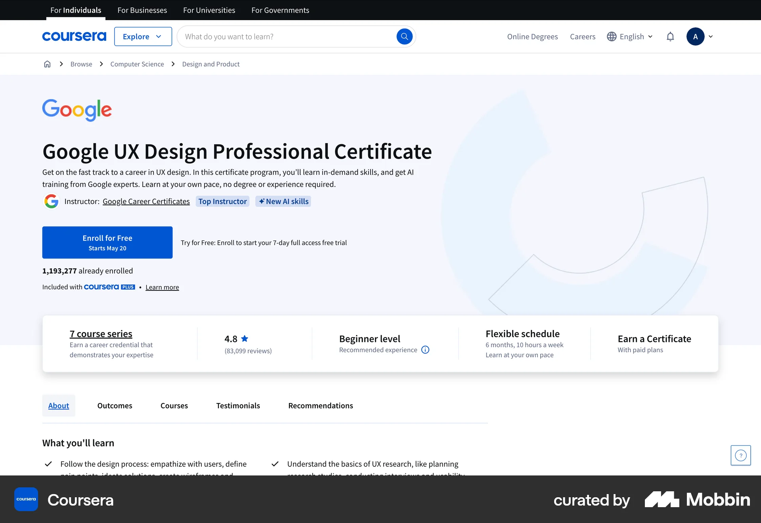The width and height of the screenshot is (761, 523).
Task: Click the Coursera logo
Action: pyautogui.click(x=74, y=36)
